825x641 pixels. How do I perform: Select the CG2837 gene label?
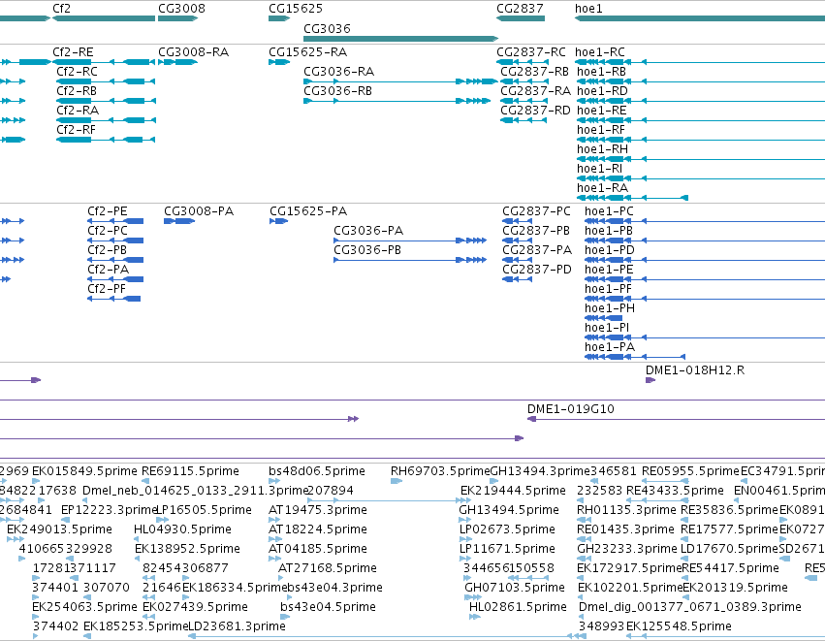click(520, 9)
